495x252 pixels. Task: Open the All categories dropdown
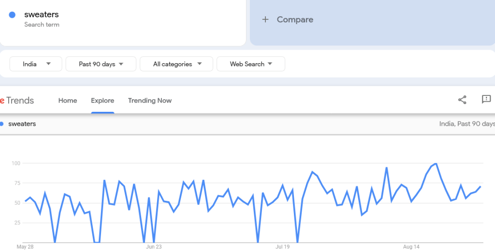point(176,64)
